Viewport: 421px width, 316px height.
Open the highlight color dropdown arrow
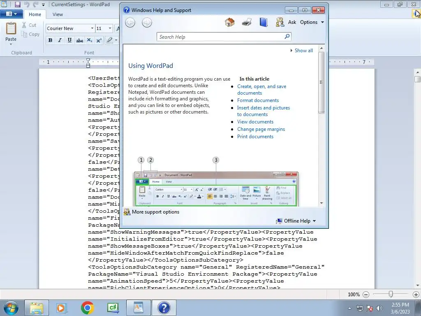click(116, 40)
